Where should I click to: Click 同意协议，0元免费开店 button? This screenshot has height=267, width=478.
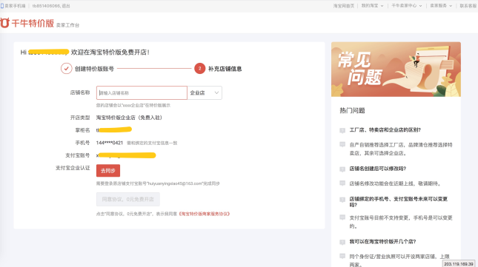128,199
